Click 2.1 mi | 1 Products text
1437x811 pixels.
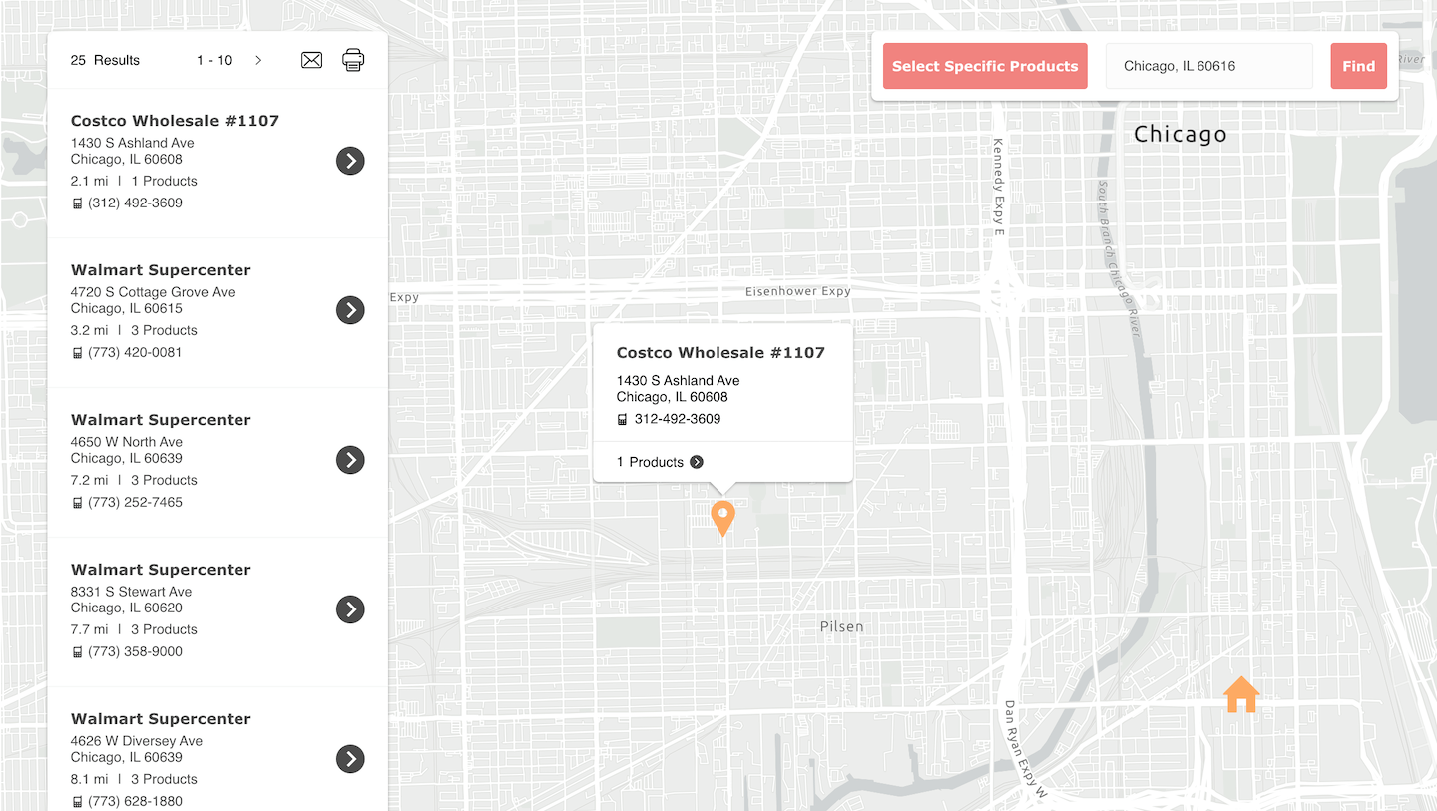(x=134, y=181)
